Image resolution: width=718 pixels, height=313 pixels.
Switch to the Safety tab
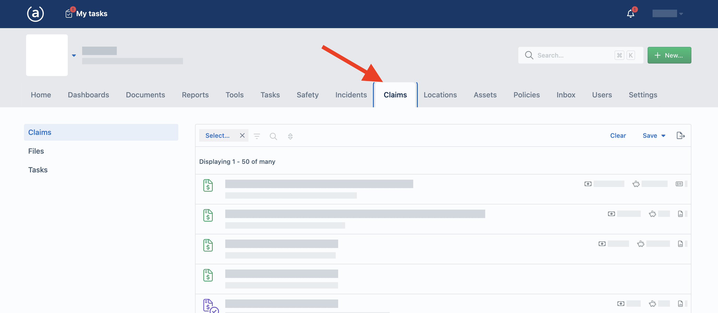click(307, 95)
